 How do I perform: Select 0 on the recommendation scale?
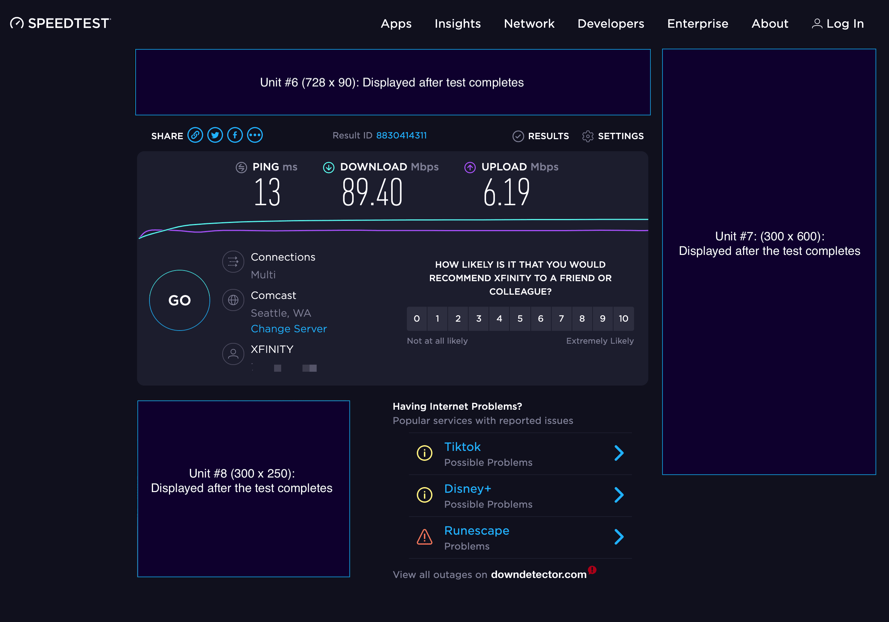click(x=416, y=319)
